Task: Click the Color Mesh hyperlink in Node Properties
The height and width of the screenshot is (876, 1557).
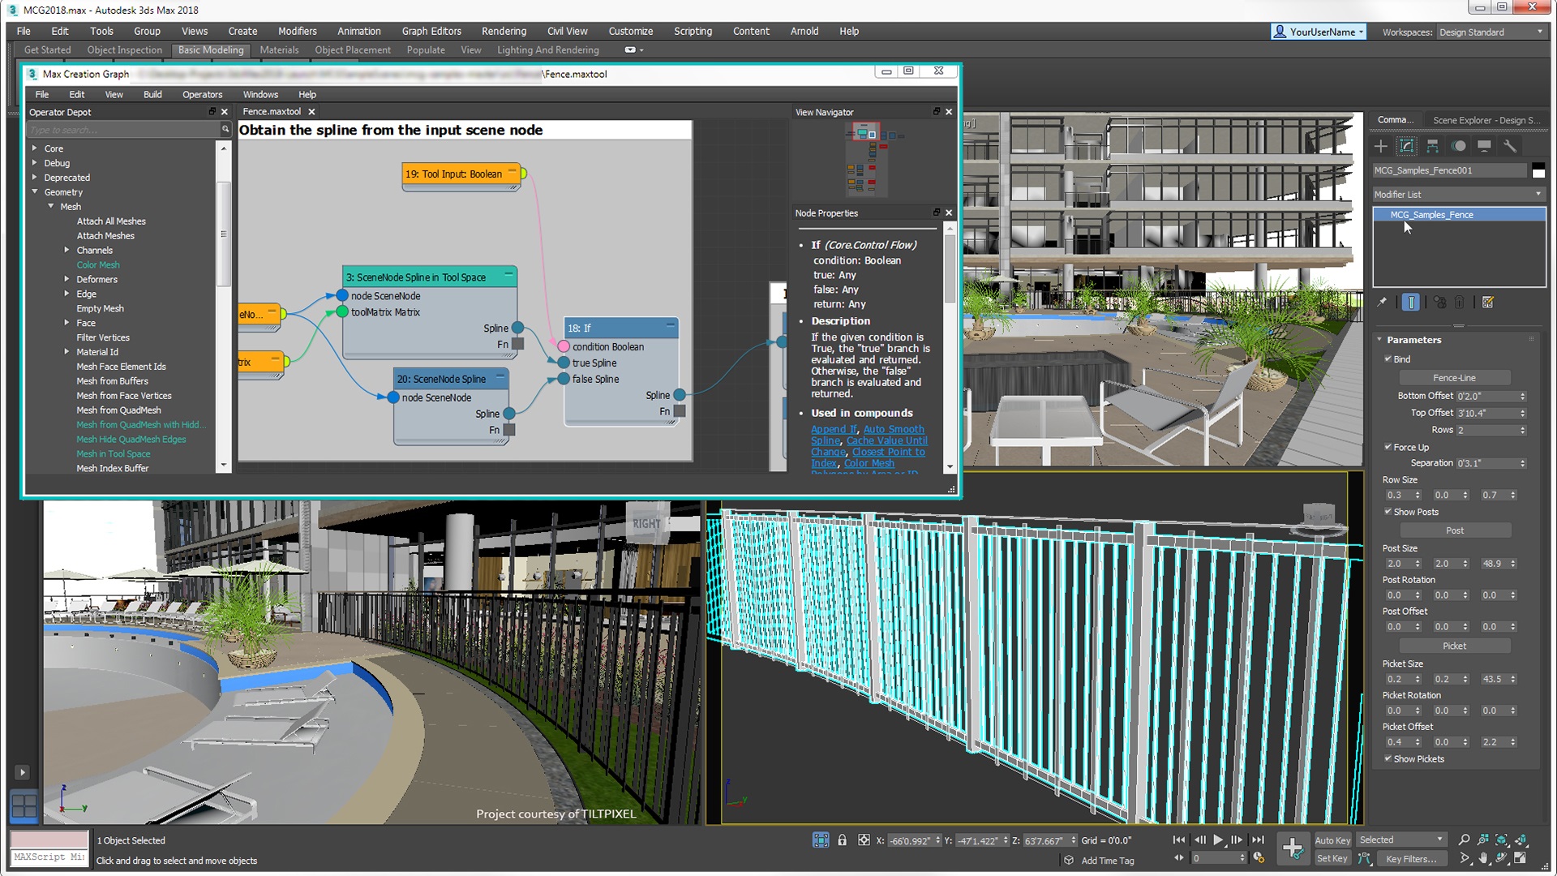Action: pos(866,462)
